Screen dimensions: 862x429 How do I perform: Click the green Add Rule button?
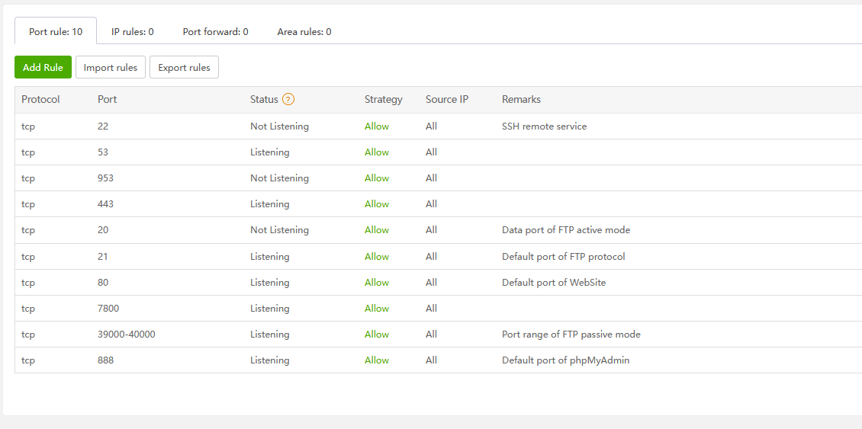43,67
